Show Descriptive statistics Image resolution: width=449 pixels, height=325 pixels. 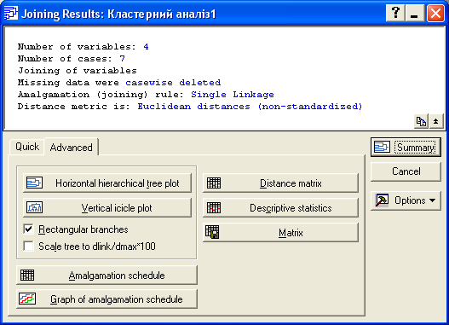pyautogui.click(x=280, y=207)
